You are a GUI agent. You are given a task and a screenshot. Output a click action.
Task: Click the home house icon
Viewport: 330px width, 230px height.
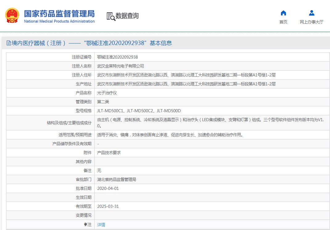[x=283, y=13]
